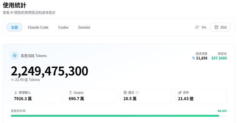Show the Gemini tab statistics
Screen dimensions: 237x123
point(84,27)
